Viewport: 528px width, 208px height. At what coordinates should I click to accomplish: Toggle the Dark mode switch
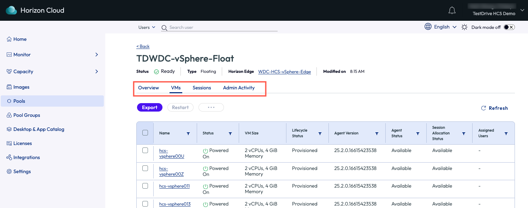click(509, 27)
